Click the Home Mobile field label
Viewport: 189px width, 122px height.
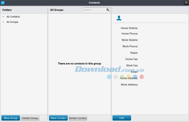(129, 28)
